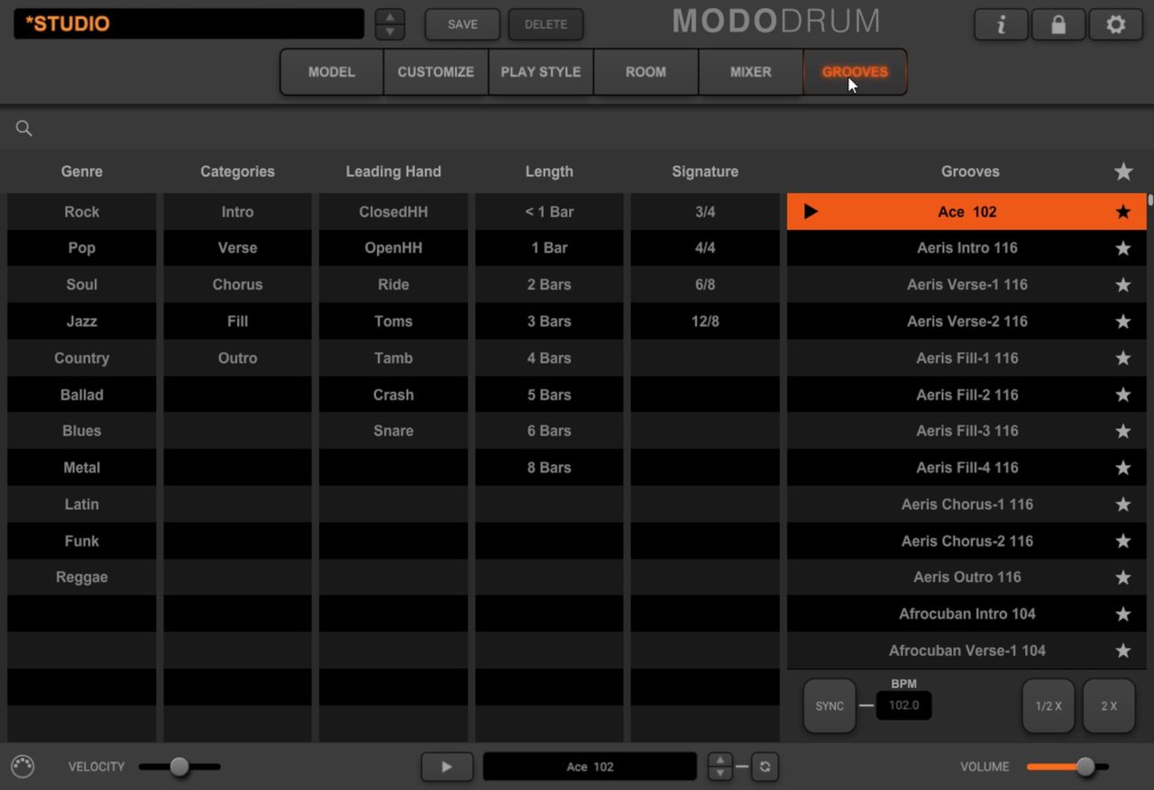Click the info button icon

1001,25
